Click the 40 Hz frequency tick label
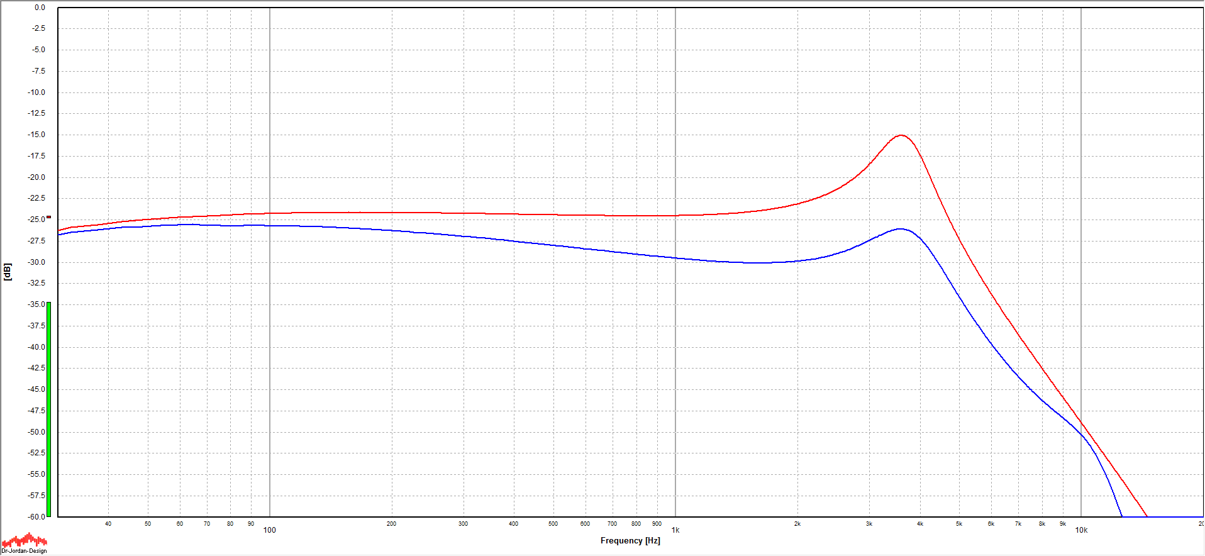 tap(108, 524)
